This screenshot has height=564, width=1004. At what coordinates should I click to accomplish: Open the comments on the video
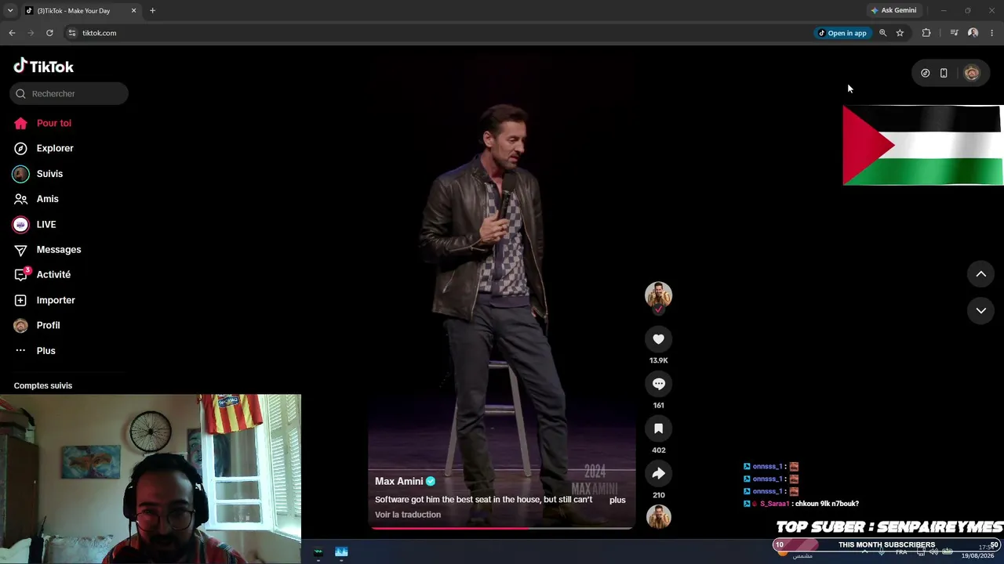point(658,384)
